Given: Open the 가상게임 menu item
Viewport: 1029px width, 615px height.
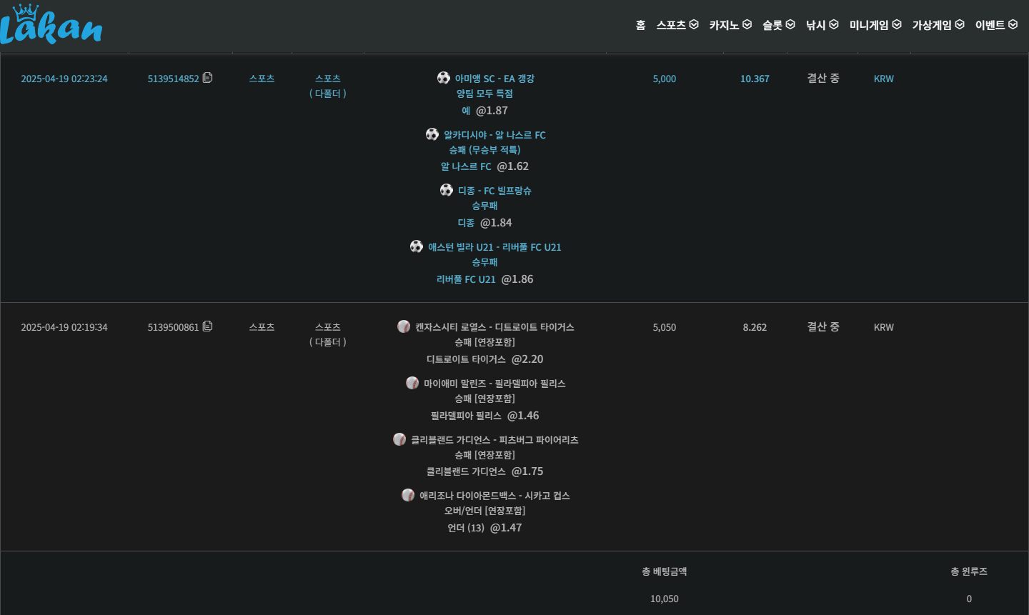Looking at the screenshot, I should click(x=938, y=25).
